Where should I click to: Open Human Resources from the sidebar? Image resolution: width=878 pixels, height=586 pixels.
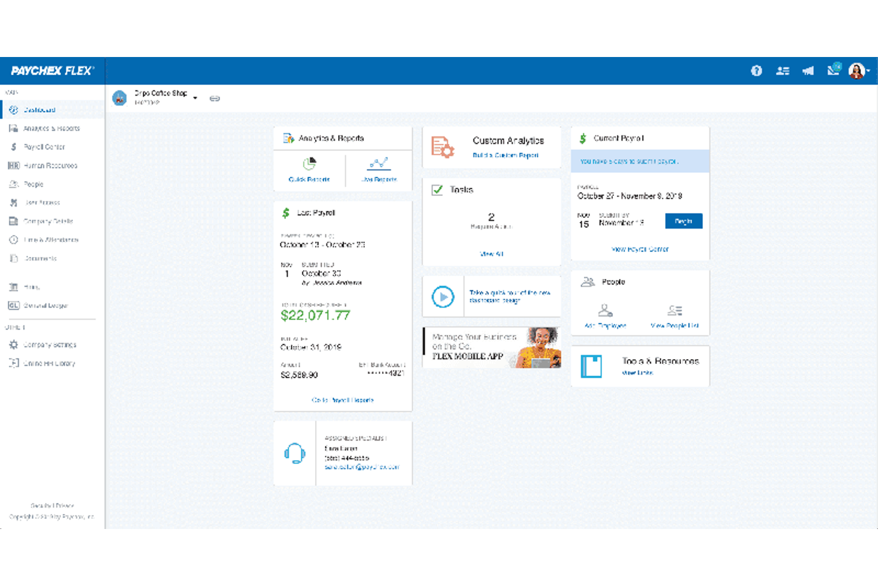[x=50, y=165]
